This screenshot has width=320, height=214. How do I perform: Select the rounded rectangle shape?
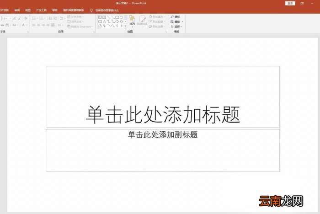(x=100, y=21)
